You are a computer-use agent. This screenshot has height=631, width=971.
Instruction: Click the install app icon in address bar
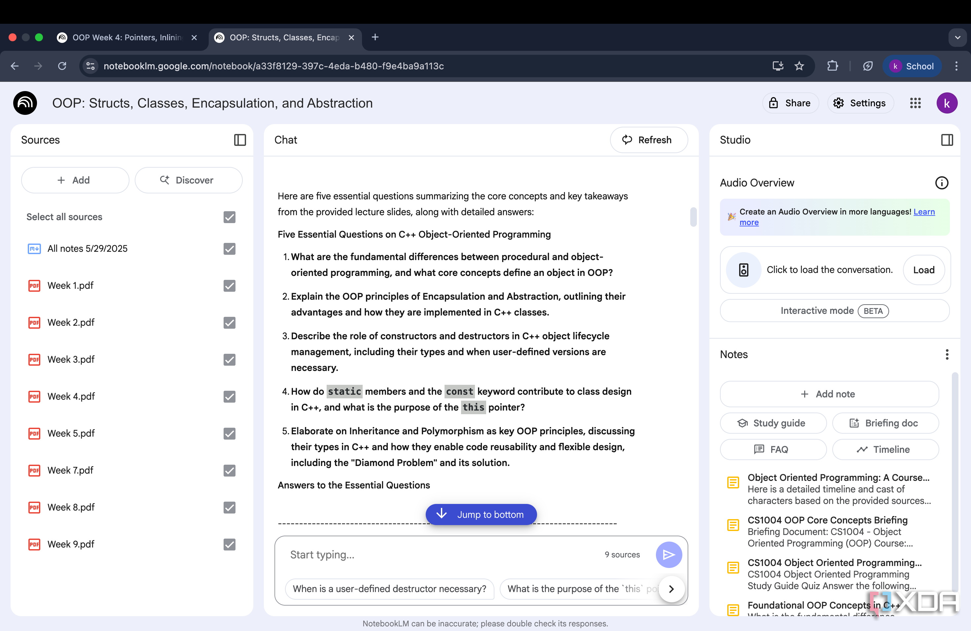click(777, 66)
